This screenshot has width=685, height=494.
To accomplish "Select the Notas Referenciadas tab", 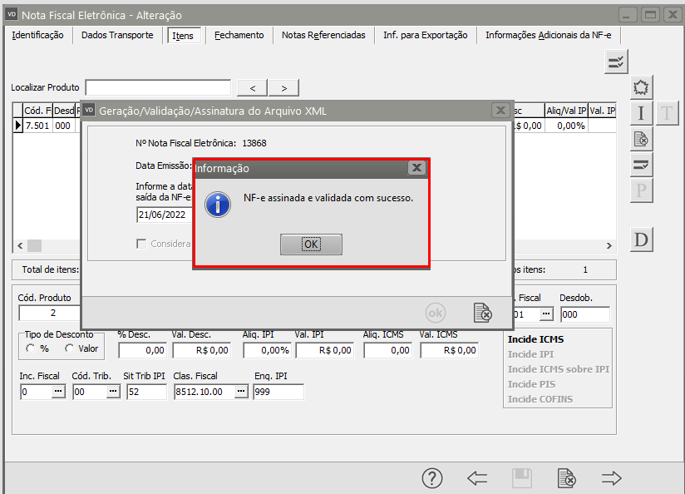I will 323,35.
